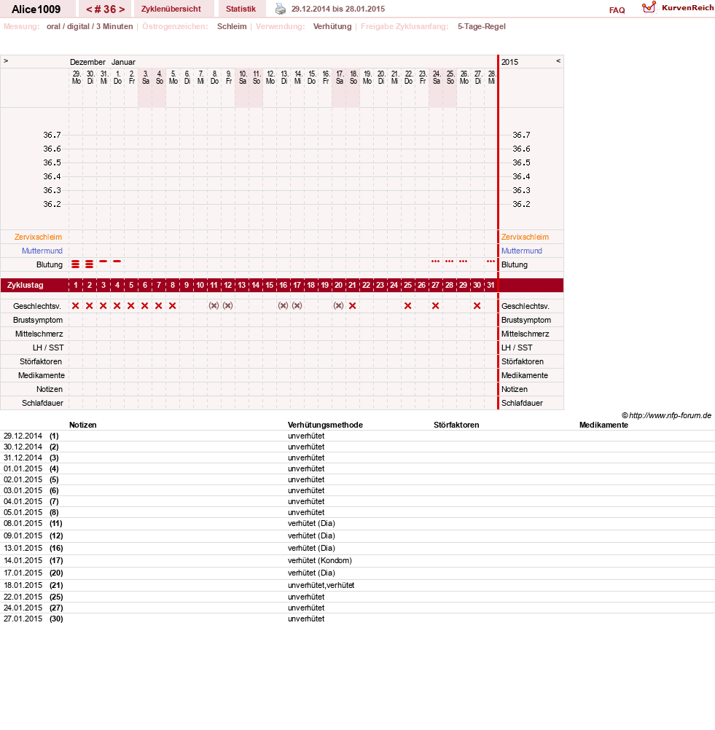Click intercourse X on cycle day 5
Viewport: 715px width, 730px height.
coord(131,306)
